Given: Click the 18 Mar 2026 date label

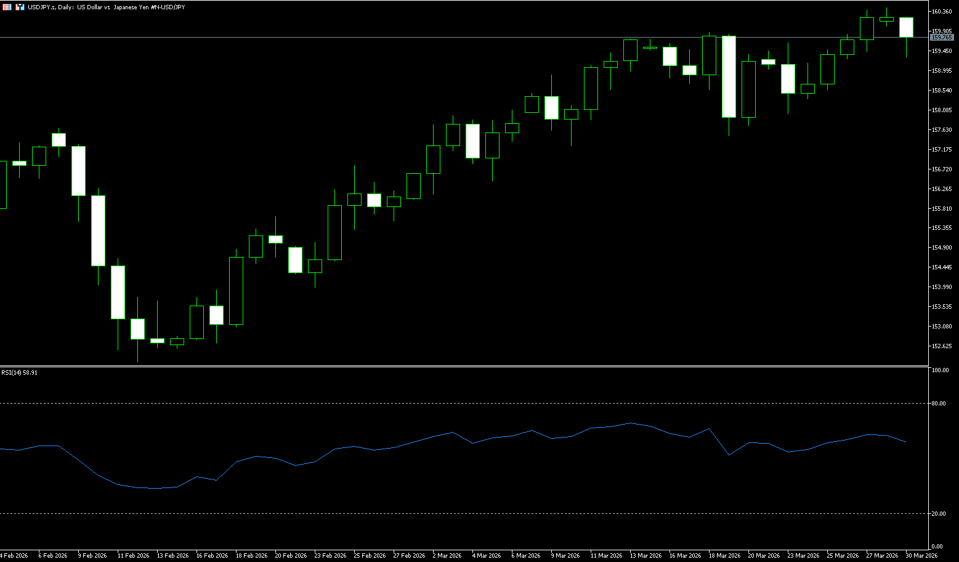Looking at the screenshot, I should [x=724, y=556].
